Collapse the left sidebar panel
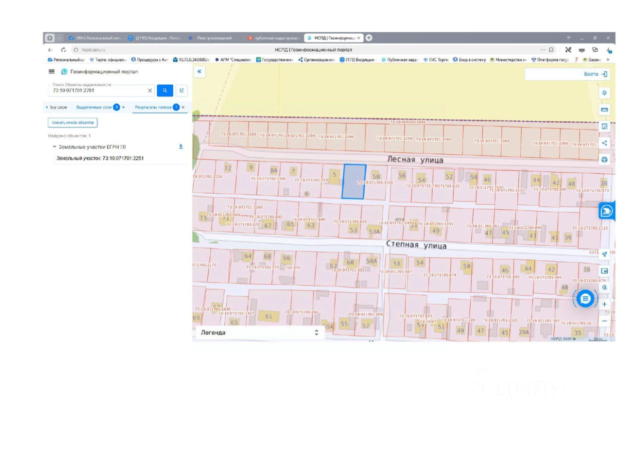 [x=199, y=71]
